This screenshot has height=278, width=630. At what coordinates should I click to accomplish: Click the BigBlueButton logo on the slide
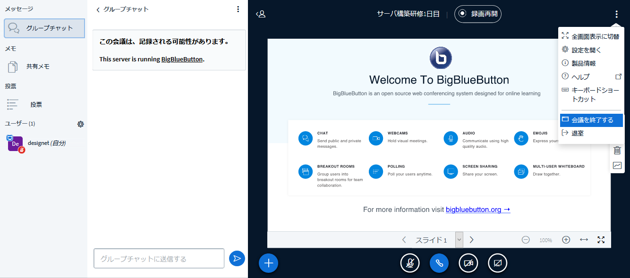[441, 58]
